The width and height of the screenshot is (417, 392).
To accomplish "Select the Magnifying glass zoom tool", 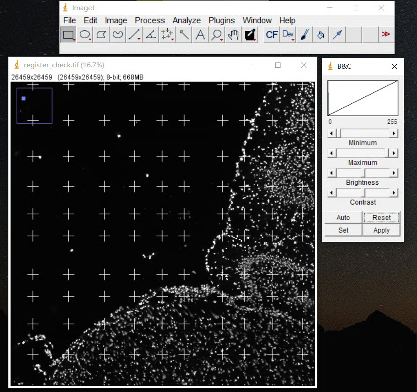I will 217,35.
